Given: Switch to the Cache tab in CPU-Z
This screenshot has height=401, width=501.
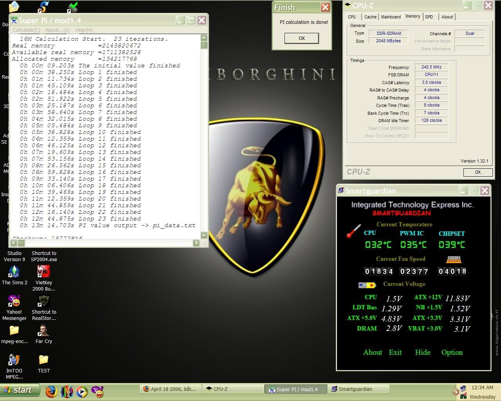Looking at the screenshot, I should pos(370,17).
